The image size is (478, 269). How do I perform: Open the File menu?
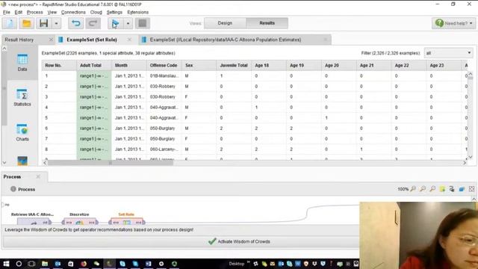(7, 12)
